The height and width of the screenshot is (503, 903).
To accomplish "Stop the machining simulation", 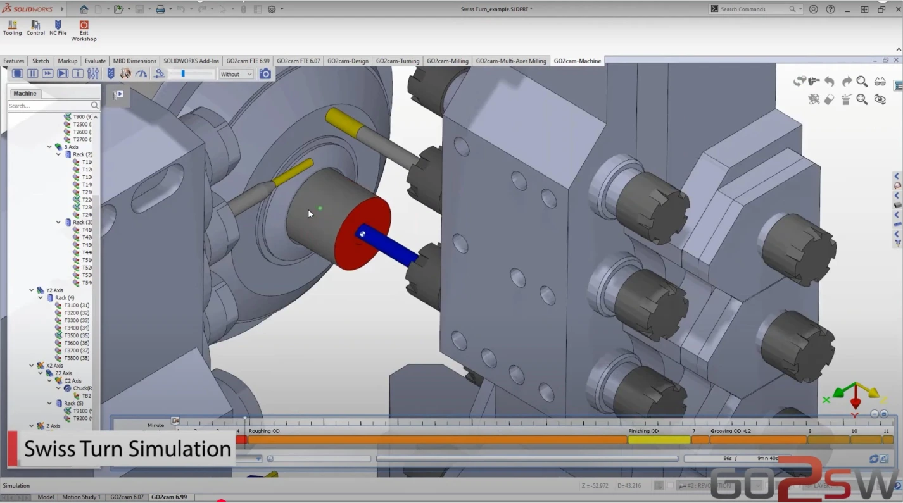I will [x=17, y=74].
